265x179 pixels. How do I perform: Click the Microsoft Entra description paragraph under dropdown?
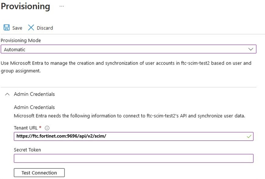[x=126, y=67]
